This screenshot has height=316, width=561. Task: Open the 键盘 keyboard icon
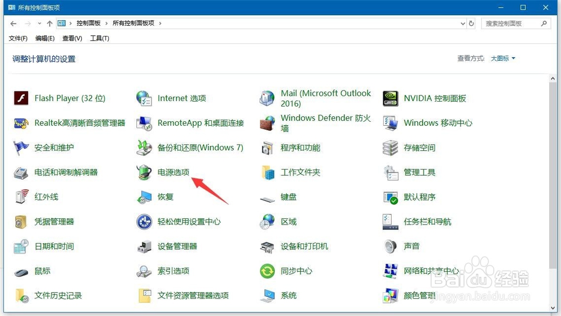[x=267, y=199]
